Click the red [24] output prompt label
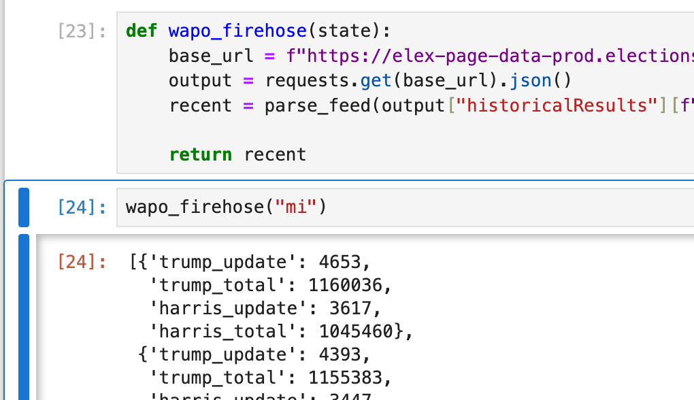Image resolution: width=694 pixels, height=400 pixels. coord(81,261)
